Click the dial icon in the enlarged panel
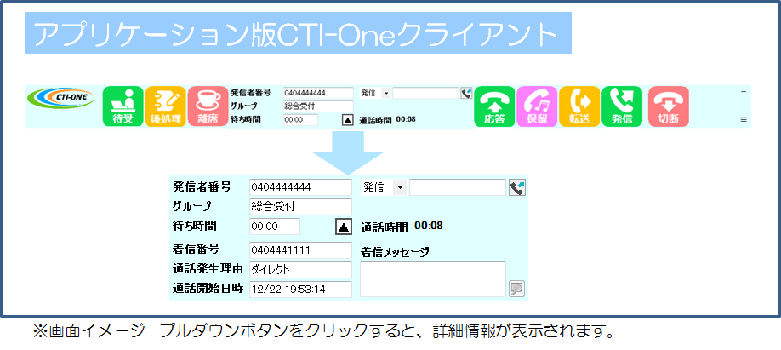The height and width of the screenshot is (350, 781). pos(517,188)
